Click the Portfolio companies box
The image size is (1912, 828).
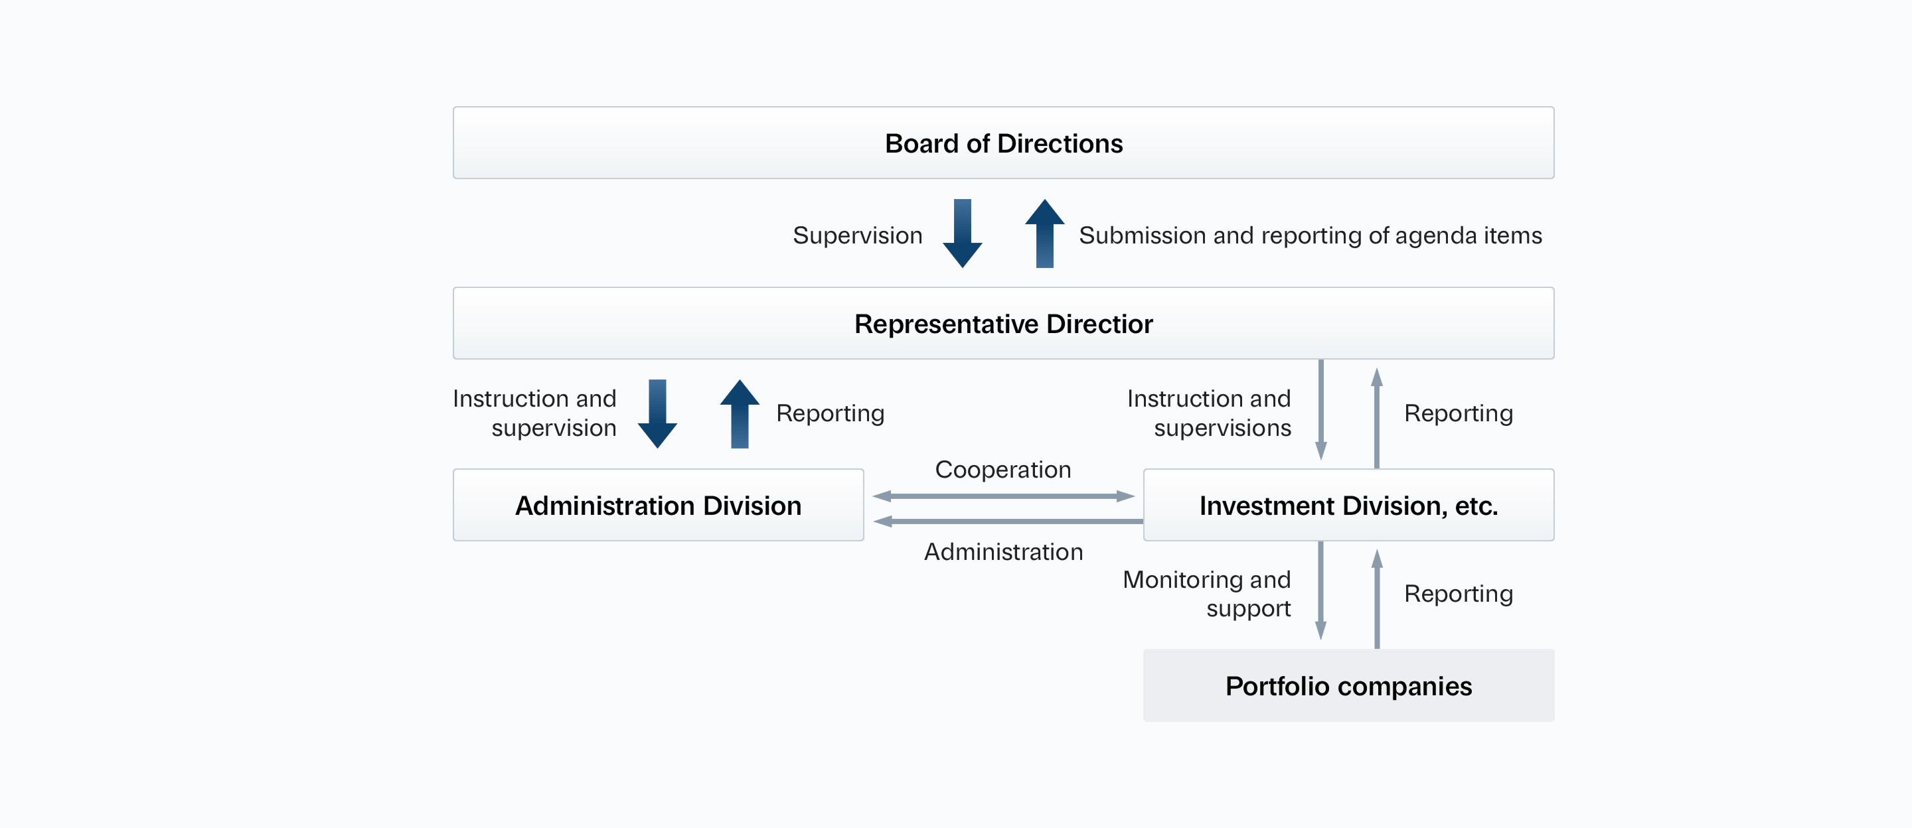point(1348,685)
